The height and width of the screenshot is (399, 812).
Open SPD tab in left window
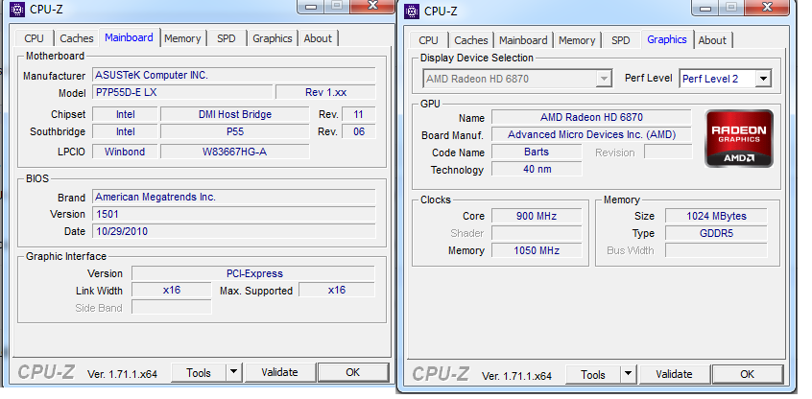pos(227,38)
